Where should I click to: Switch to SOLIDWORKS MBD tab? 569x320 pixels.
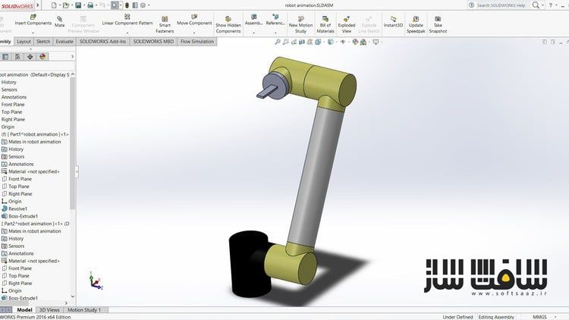click(x=153, y=42)
